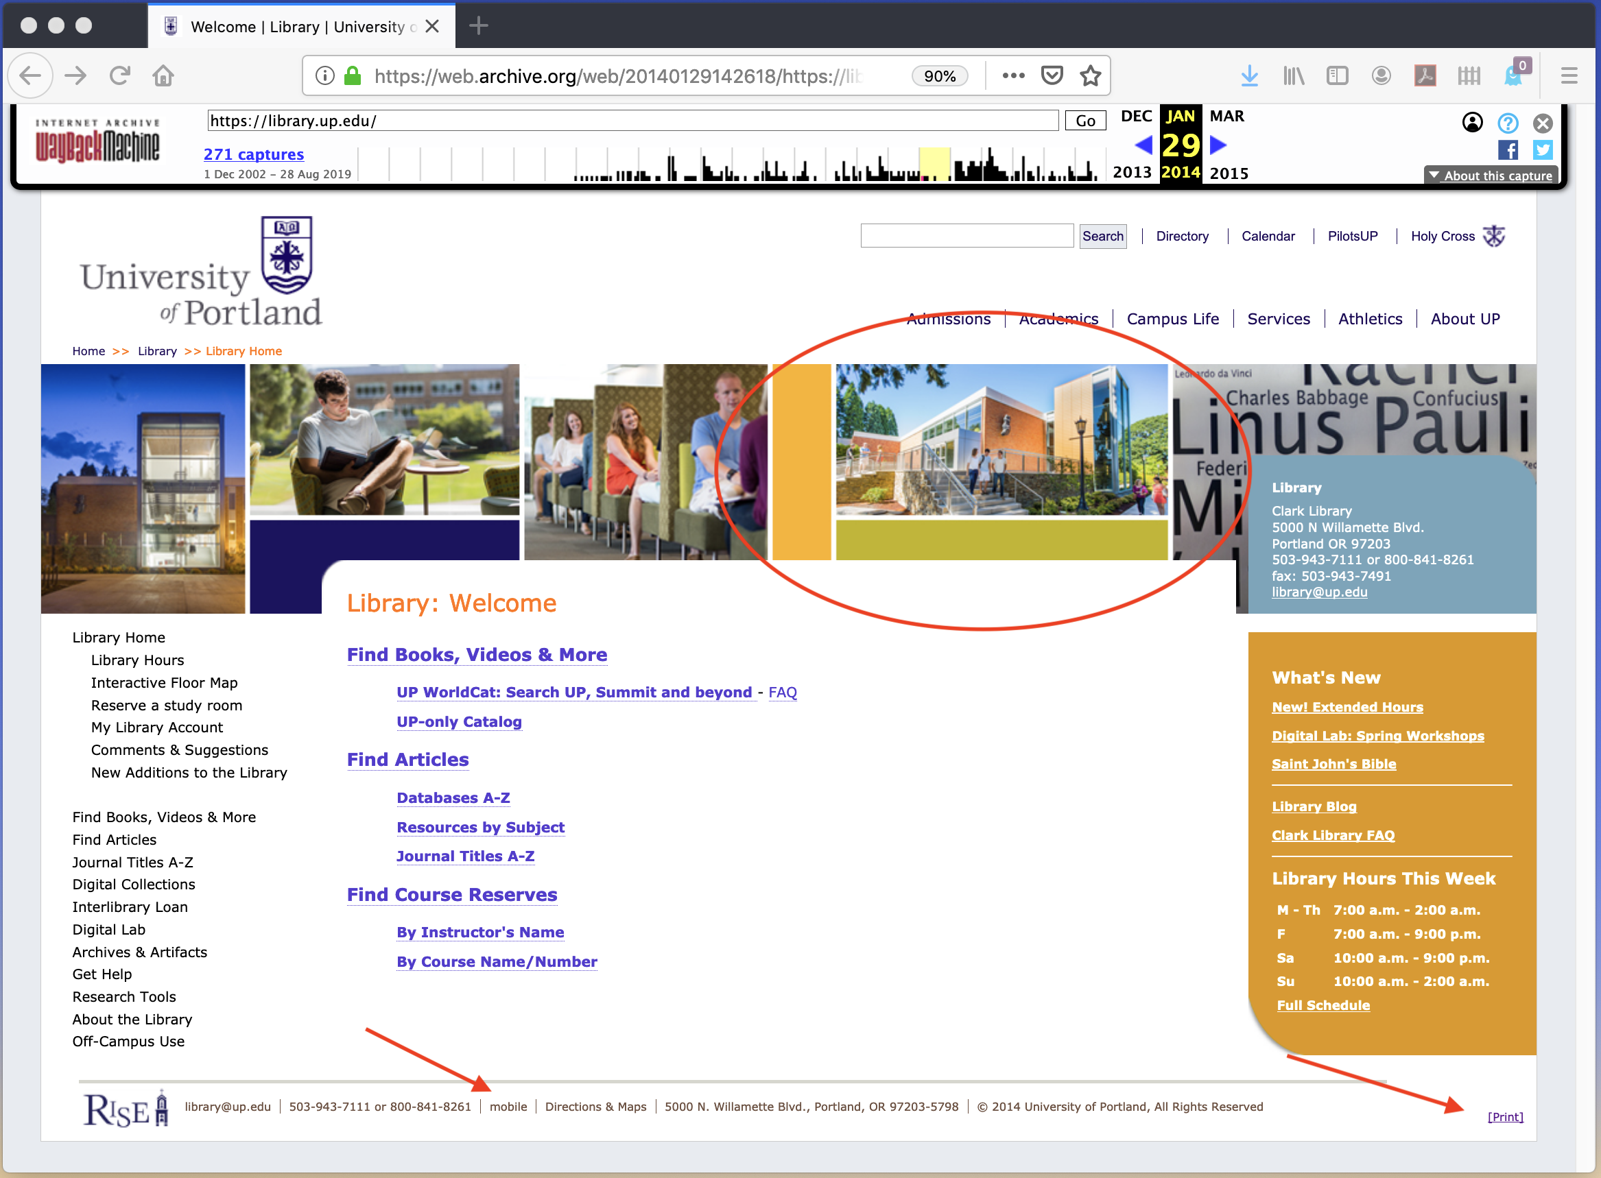Image resolution: width=1601 pixels, height=1178 pixels.
Task: Open the Downloads arrow icon
Action: 1249,75
